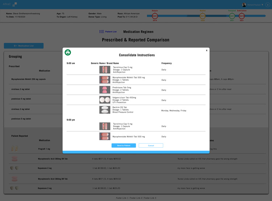Click the 9:00 pm Tacrolimus capsule image
Screen dimensions: 272x201
[105, 126]
